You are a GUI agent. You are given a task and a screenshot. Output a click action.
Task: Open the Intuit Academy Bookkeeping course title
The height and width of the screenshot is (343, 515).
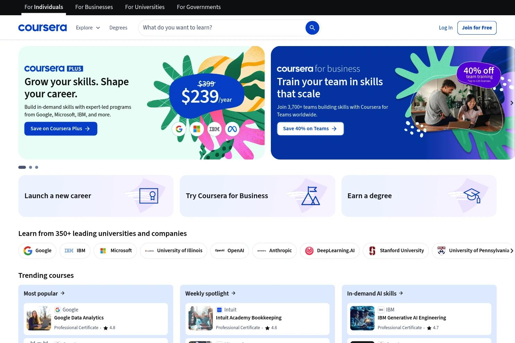(x=249, y=318)
